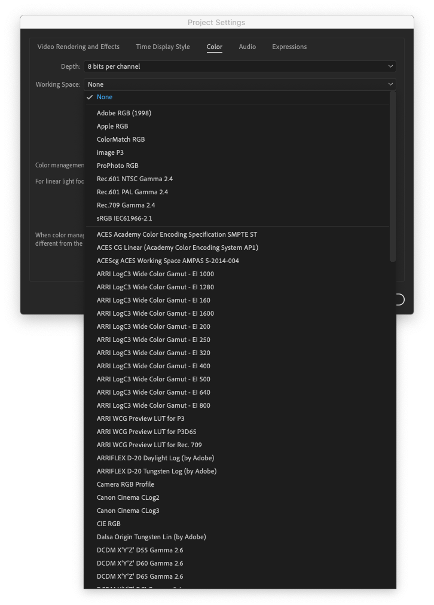Switch to Video Rendering and Effects tab
This screenshot has height=605, width=434.
click(x=78, y=47)
